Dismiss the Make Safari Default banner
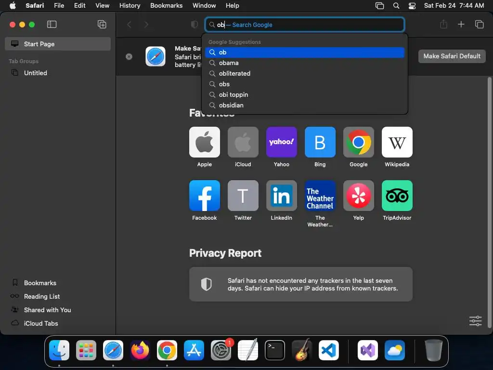 pos(129,57)
